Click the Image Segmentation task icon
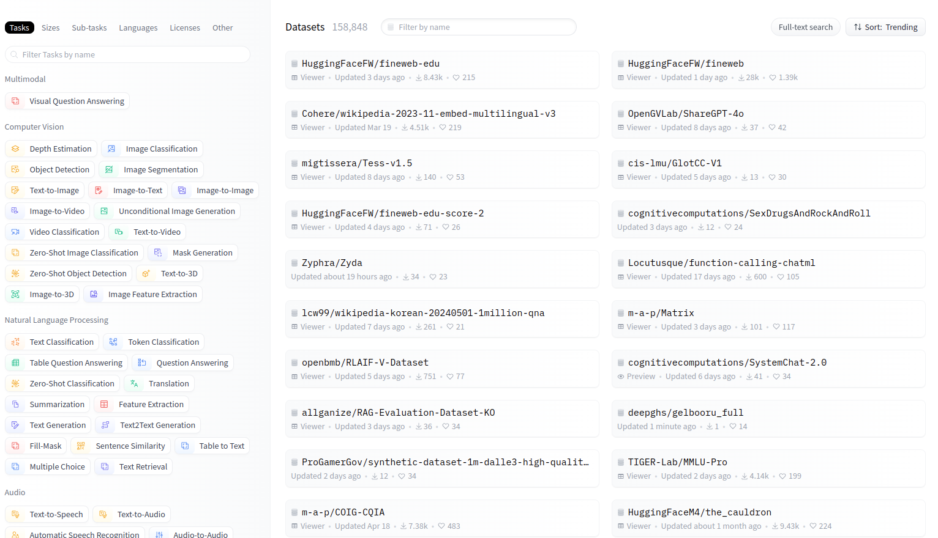Image resolution: width=938 pixels, height=538 pixels. (109, 169)
